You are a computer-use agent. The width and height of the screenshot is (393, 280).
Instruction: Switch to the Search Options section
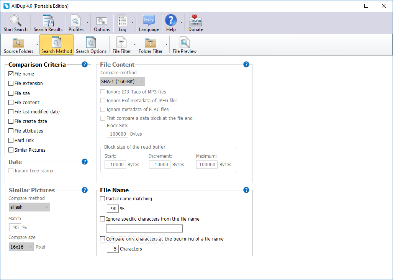tap(91, 44)
